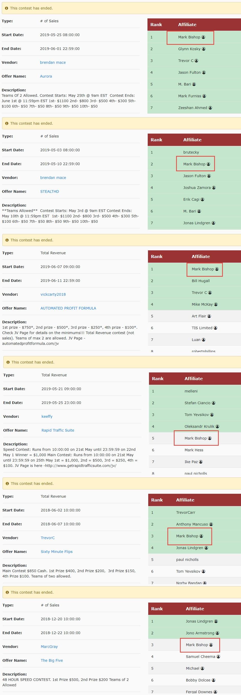Open Mike McKay's profile icon
The height and width of the screenshot is (695, 241).
(x=216, y=304)
